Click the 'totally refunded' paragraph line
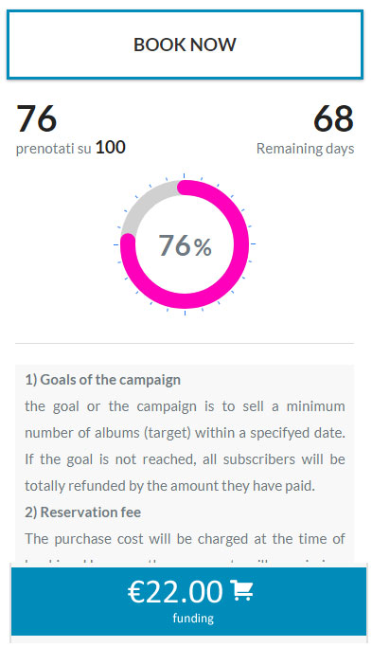Image resolution: width=372 pixels, height=647 pixels. [x=170, y=486]
